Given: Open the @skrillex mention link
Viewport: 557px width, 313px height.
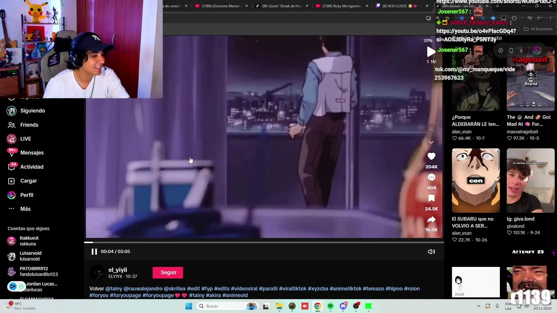Looking at the screenshot, I should [174, 289].
